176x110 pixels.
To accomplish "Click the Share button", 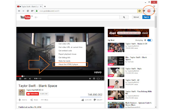I will (34, 100).
